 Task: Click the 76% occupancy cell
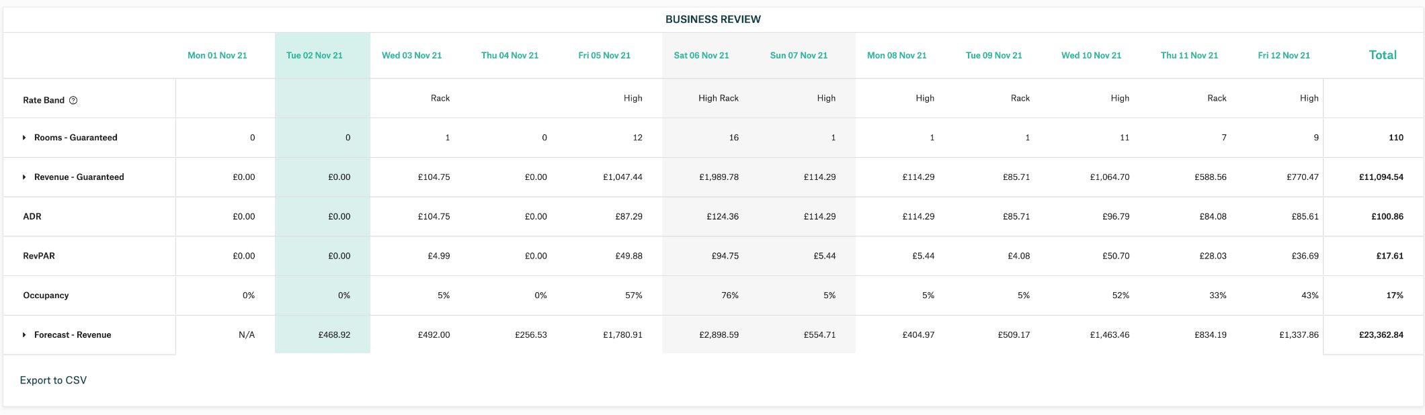729,295
